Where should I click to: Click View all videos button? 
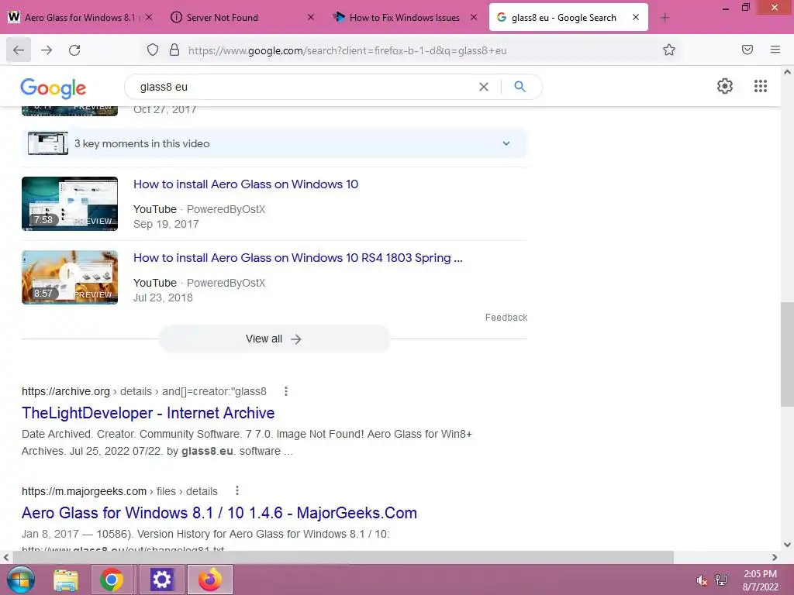[274, 339]
